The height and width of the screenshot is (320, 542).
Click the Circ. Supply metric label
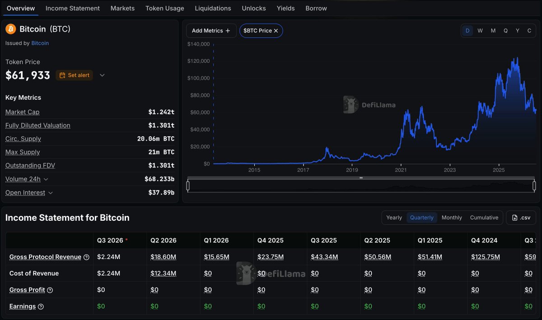pos(23,139)
